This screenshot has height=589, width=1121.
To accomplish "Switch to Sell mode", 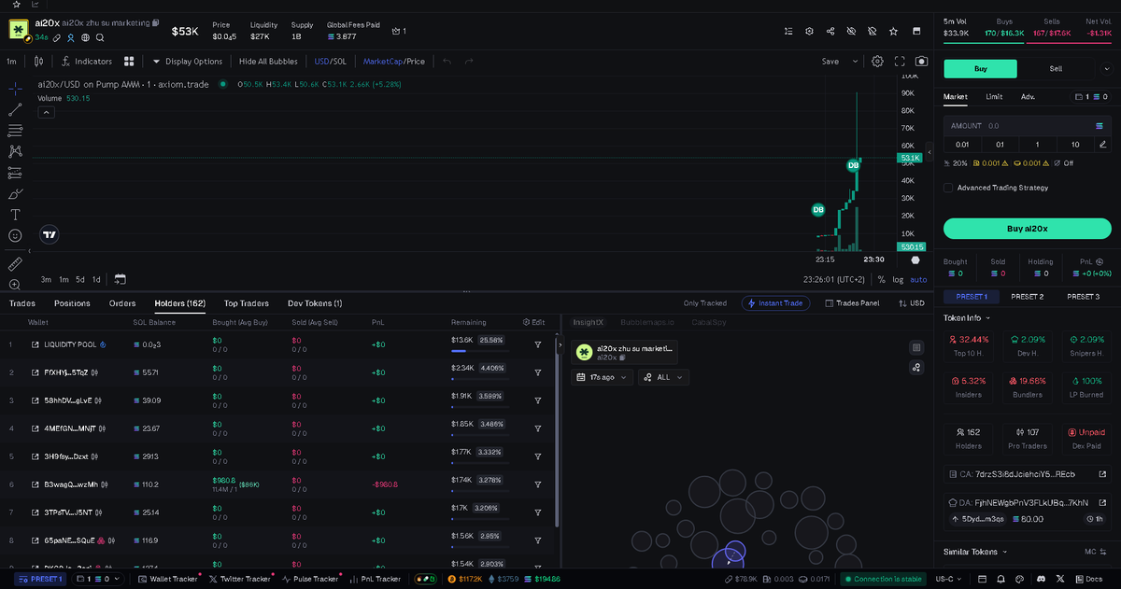I will (1056, 68).
